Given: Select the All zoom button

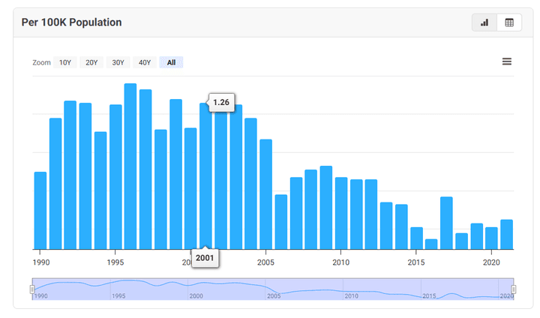Looking at the screenshot, I should [x=171, y=62].
